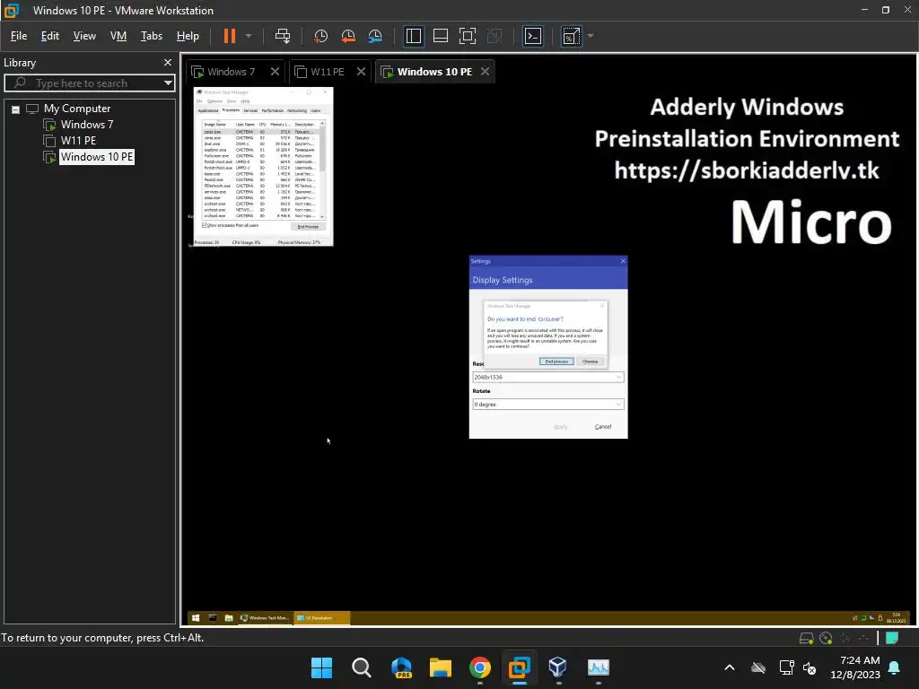Screen dimensions: 919x689
Task: Select W11 PE in the Library tree
Action: [78, 141]
